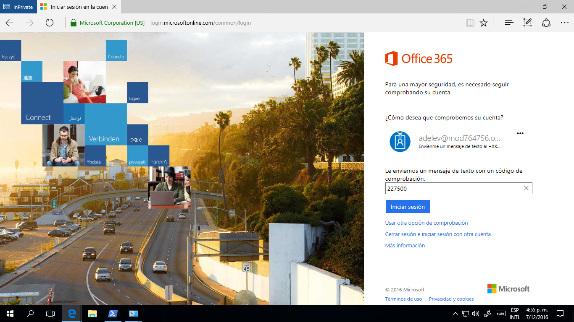The height and width of the screenshot is (322, 574).
Task: Open Task View on taskbar
Action: coord(50,314)
